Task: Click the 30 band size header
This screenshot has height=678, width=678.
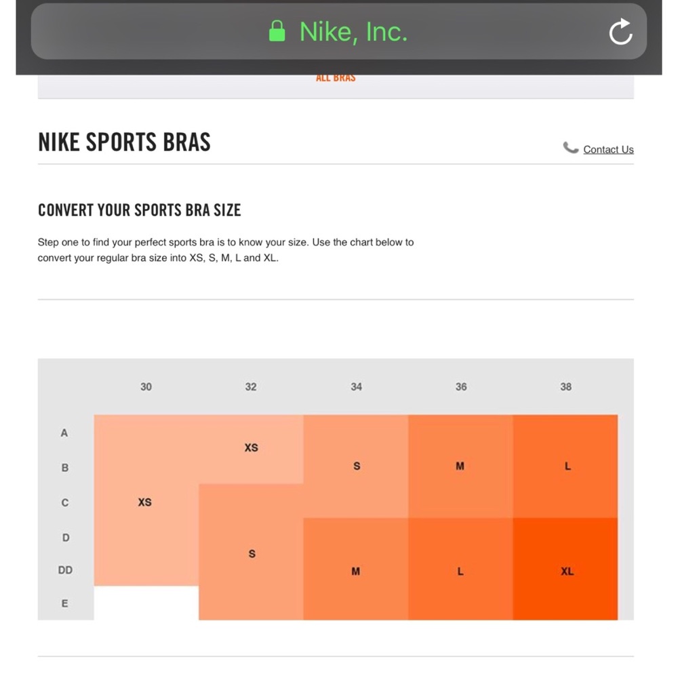Action: (x=146, y=386)
